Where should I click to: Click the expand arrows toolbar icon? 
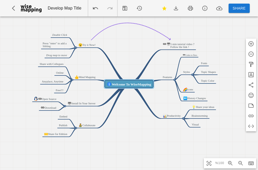coord(251,126)
